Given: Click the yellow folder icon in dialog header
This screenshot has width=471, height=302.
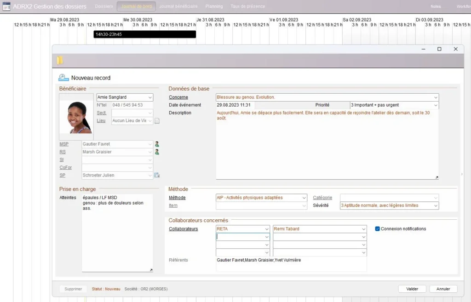Looking at the screenshot, I should coord(60,60).
